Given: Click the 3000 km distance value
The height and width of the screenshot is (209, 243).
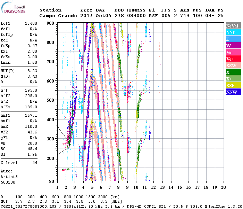Looking at the screenshot, I should pos(103,197).
